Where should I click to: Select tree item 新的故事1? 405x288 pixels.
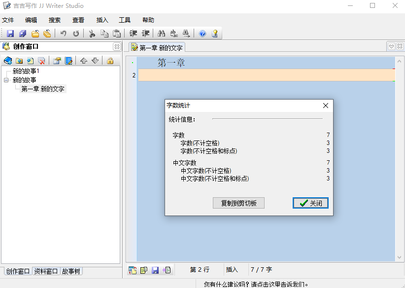point(26,71)
